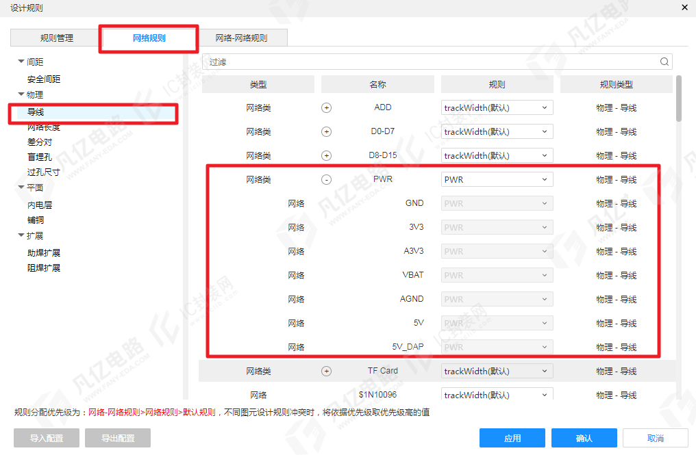Viewport: 696px width, 455px height.
Task: Click the 应用 apply button
Action: click(x=512, y=438)
